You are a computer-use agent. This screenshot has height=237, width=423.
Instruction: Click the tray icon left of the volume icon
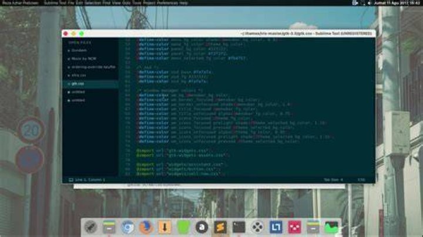coord(362,3)
